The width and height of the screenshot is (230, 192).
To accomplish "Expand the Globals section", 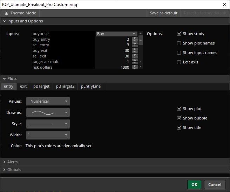I will [14, 170].
